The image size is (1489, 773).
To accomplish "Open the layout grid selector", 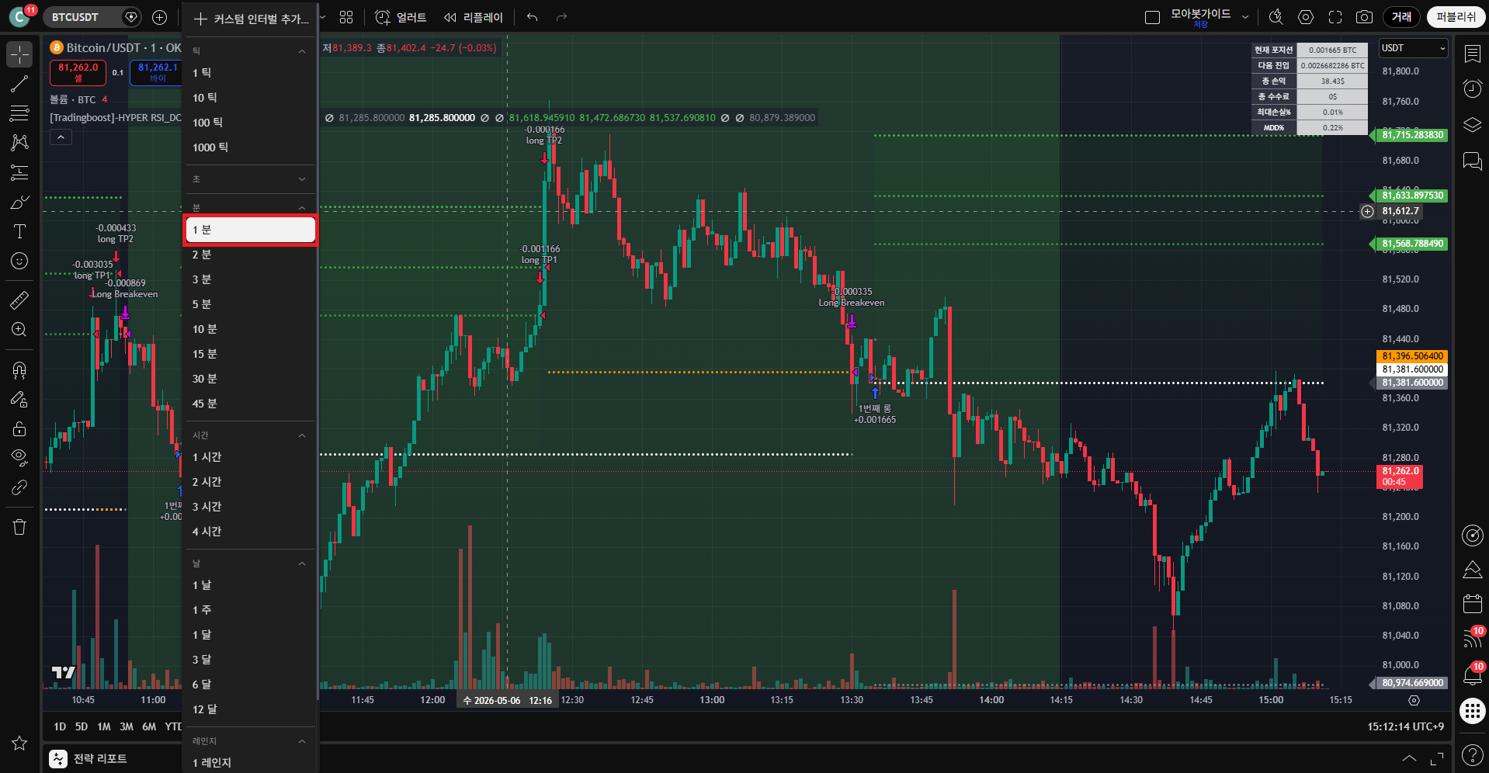I will (x=346, y=17).
